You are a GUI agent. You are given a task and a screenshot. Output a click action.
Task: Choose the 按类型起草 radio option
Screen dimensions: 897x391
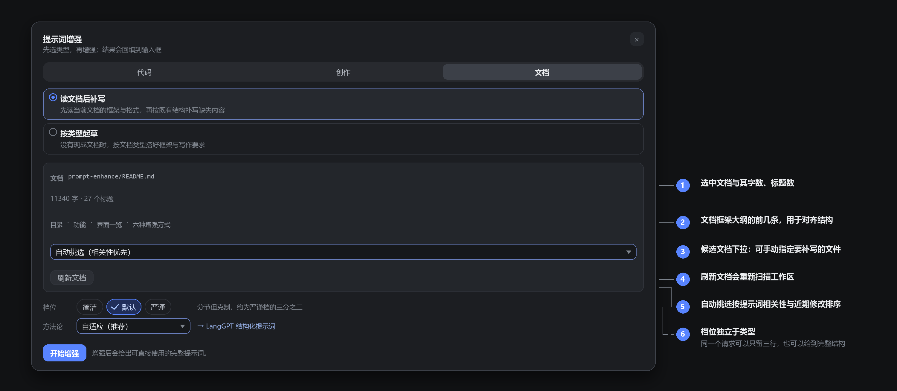(343, 139)
